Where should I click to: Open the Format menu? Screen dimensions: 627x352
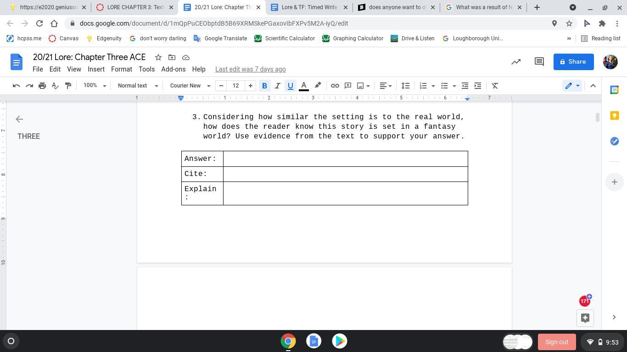pyautogui.click(x=121, y=69)
